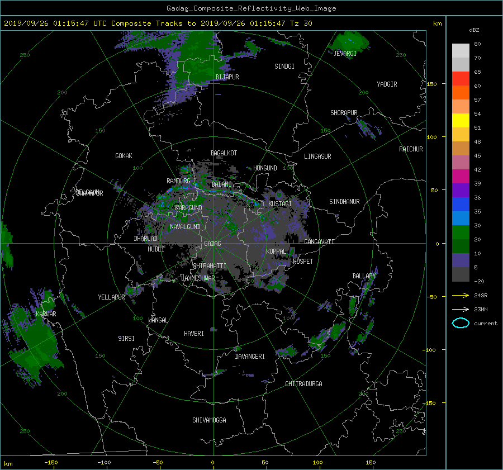Select the KUSTAGI label

pos(280,204)
